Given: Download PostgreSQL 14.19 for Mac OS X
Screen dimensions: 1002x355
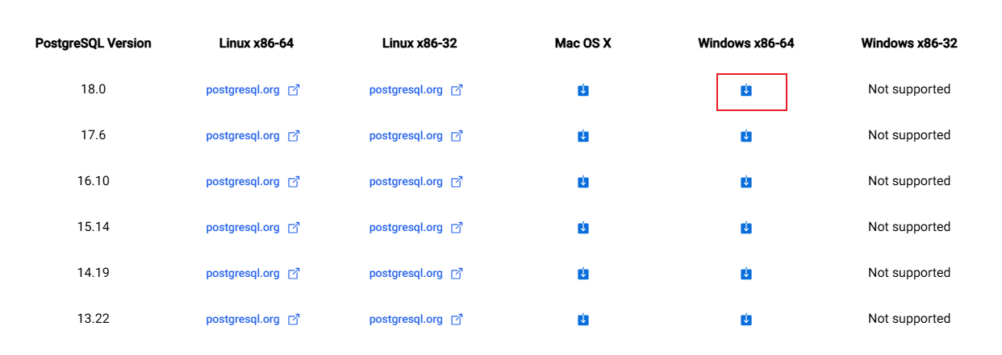Looking at the screenshot, I should point(583,274).
